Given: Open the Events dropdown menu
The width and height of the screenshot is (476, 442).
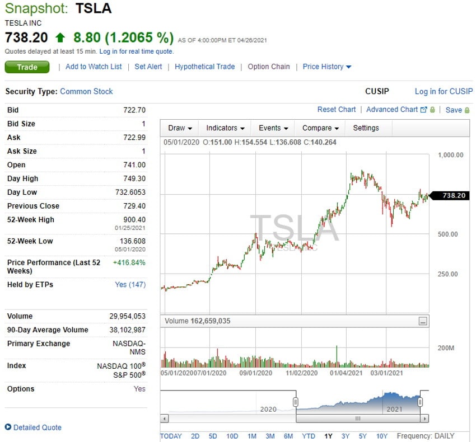Looking at the screenshot, I should [273, 128].
